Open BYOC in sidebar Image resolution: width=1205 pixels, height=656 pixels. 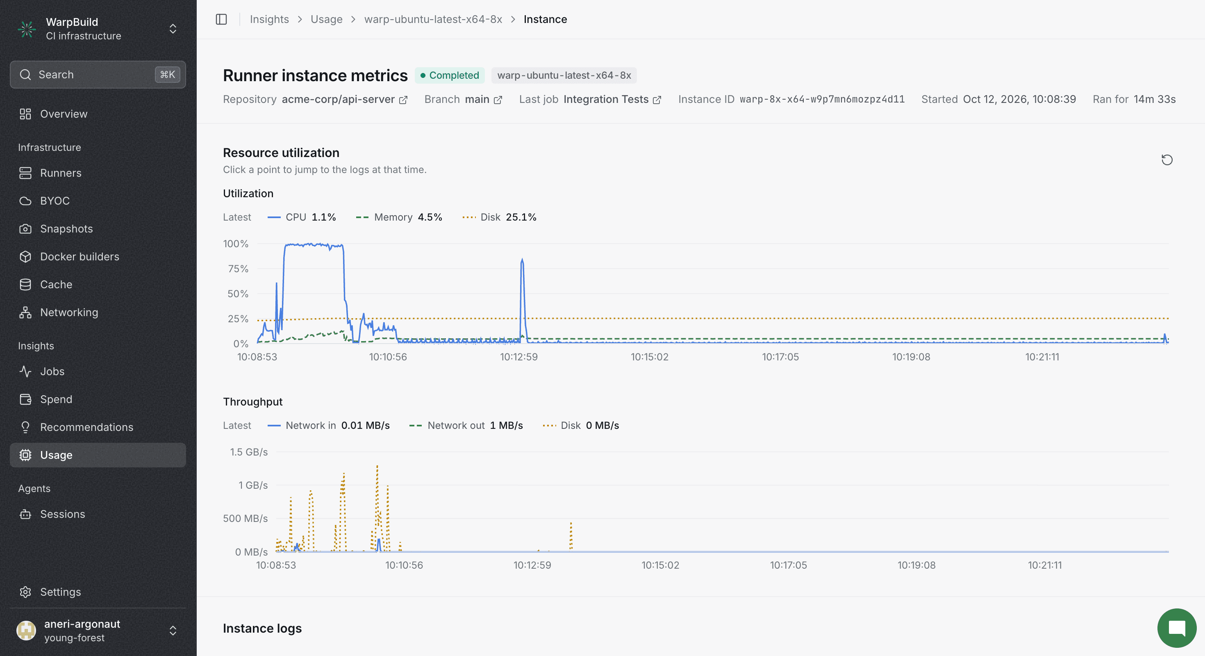click(x=98, y=201)
